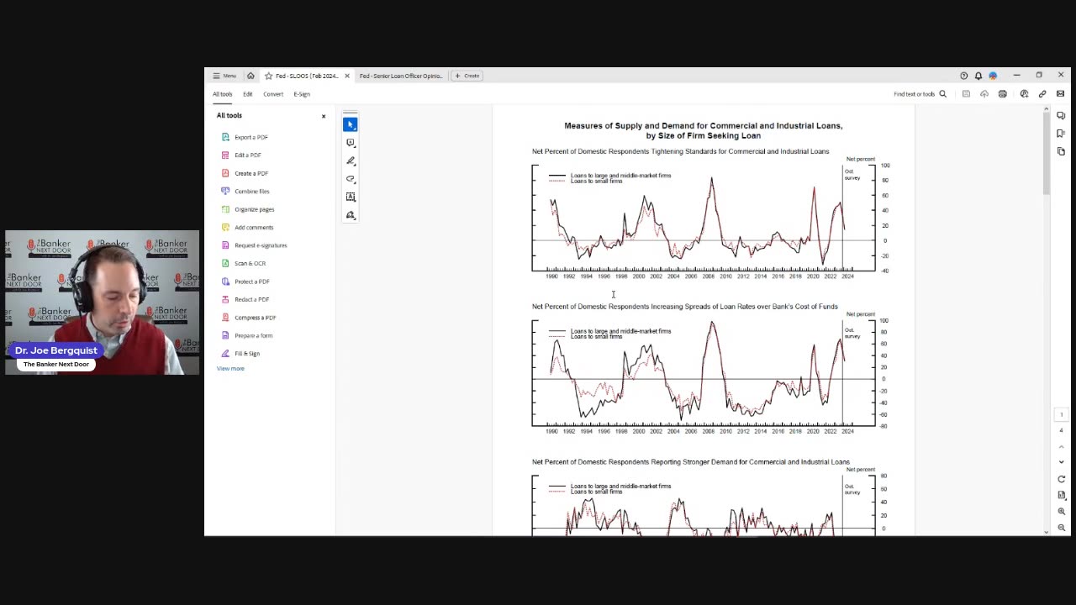Choose the Add text box tool
Screen dimensions: 1076x605
(351, 197)
